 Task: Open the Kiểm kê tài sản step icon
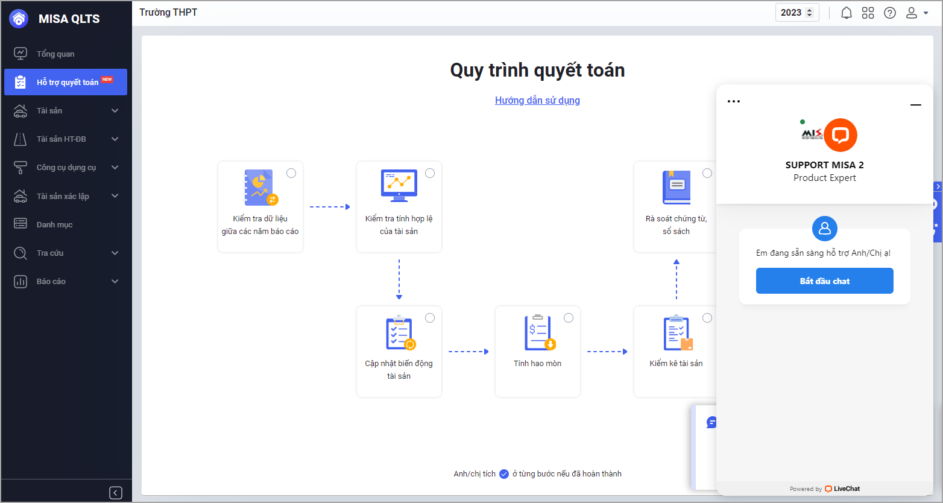pyautogui.click(x=678, y=333)
